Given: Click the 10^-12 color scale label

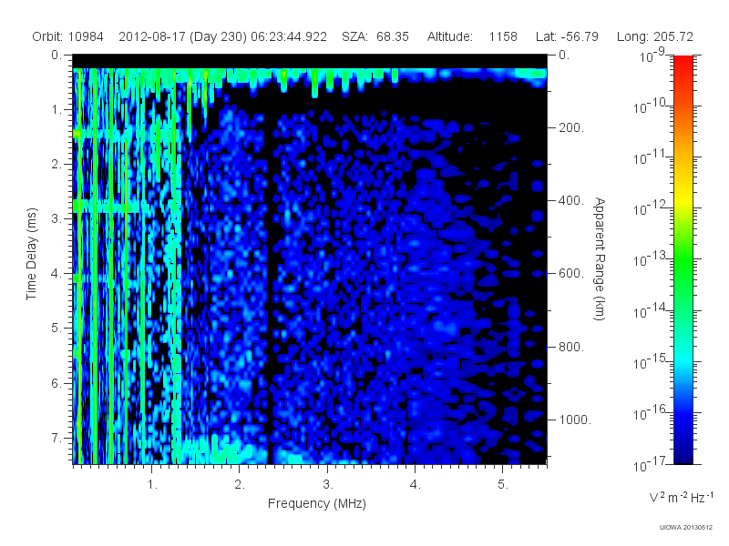Looking at the screenshot, I should point(651,209).
